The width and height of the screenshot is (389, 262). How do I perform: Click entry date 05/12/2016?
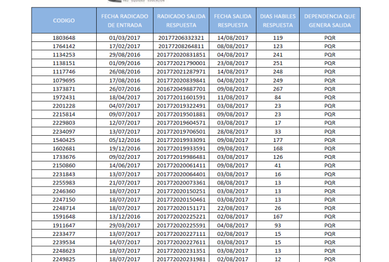(125, 140)
